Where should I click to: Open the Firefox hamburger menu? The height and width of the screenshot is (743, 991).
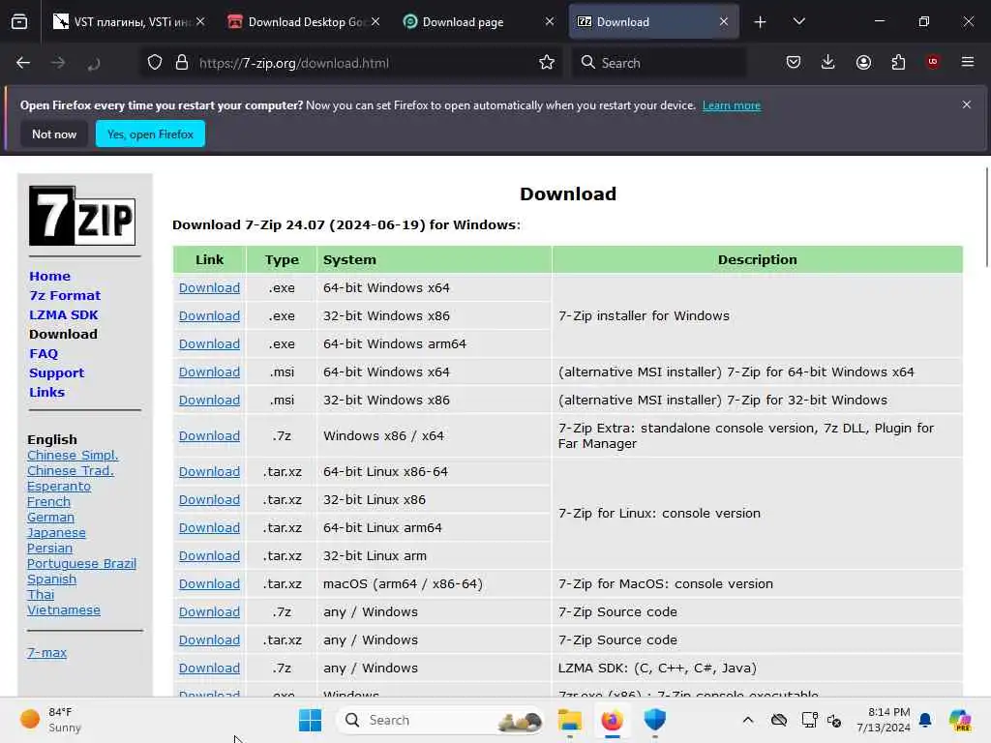point(968,62)
